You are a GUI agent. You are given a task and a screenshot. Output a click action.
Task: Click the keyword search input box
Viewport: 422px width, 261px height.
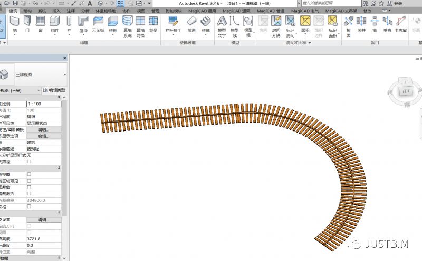[x=331, y=3]
